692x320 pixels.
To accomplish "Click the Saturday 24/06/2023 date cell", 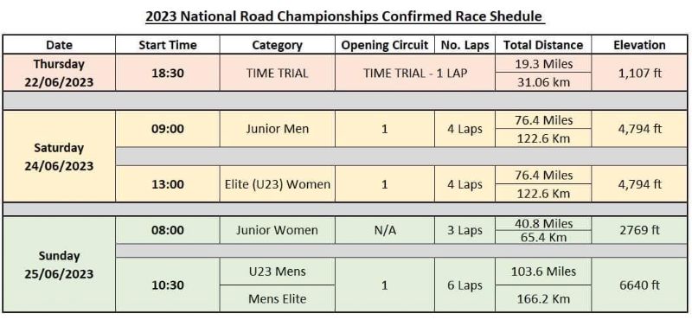I will [x=59, y=157].
